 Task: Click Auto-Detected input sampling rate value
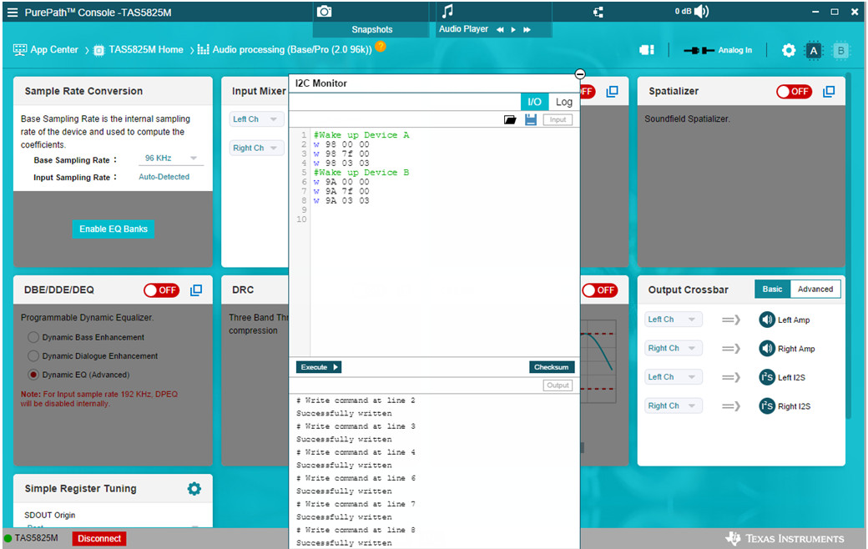164,177
